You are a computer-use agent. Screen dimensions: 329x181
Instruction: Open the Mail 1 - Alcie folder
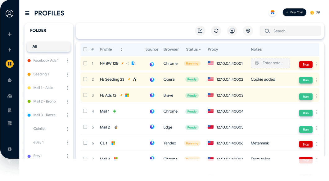[x=43, y=88]
